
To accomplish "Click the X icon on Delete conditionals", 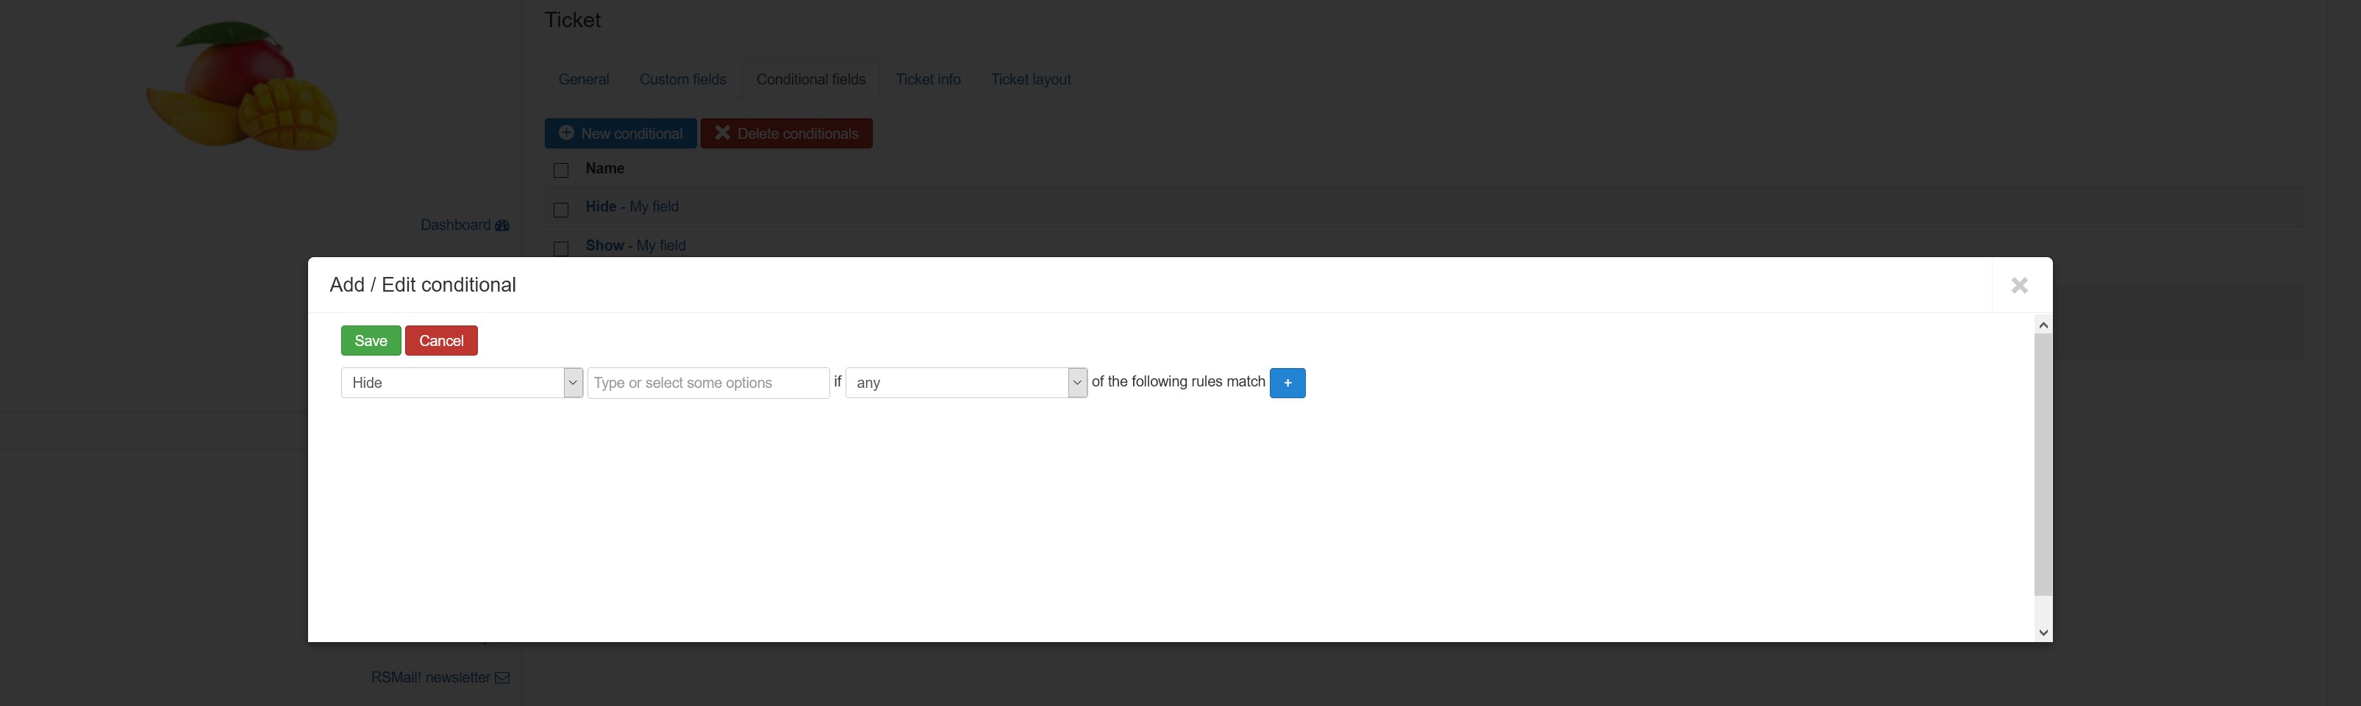I will point(722,133).
